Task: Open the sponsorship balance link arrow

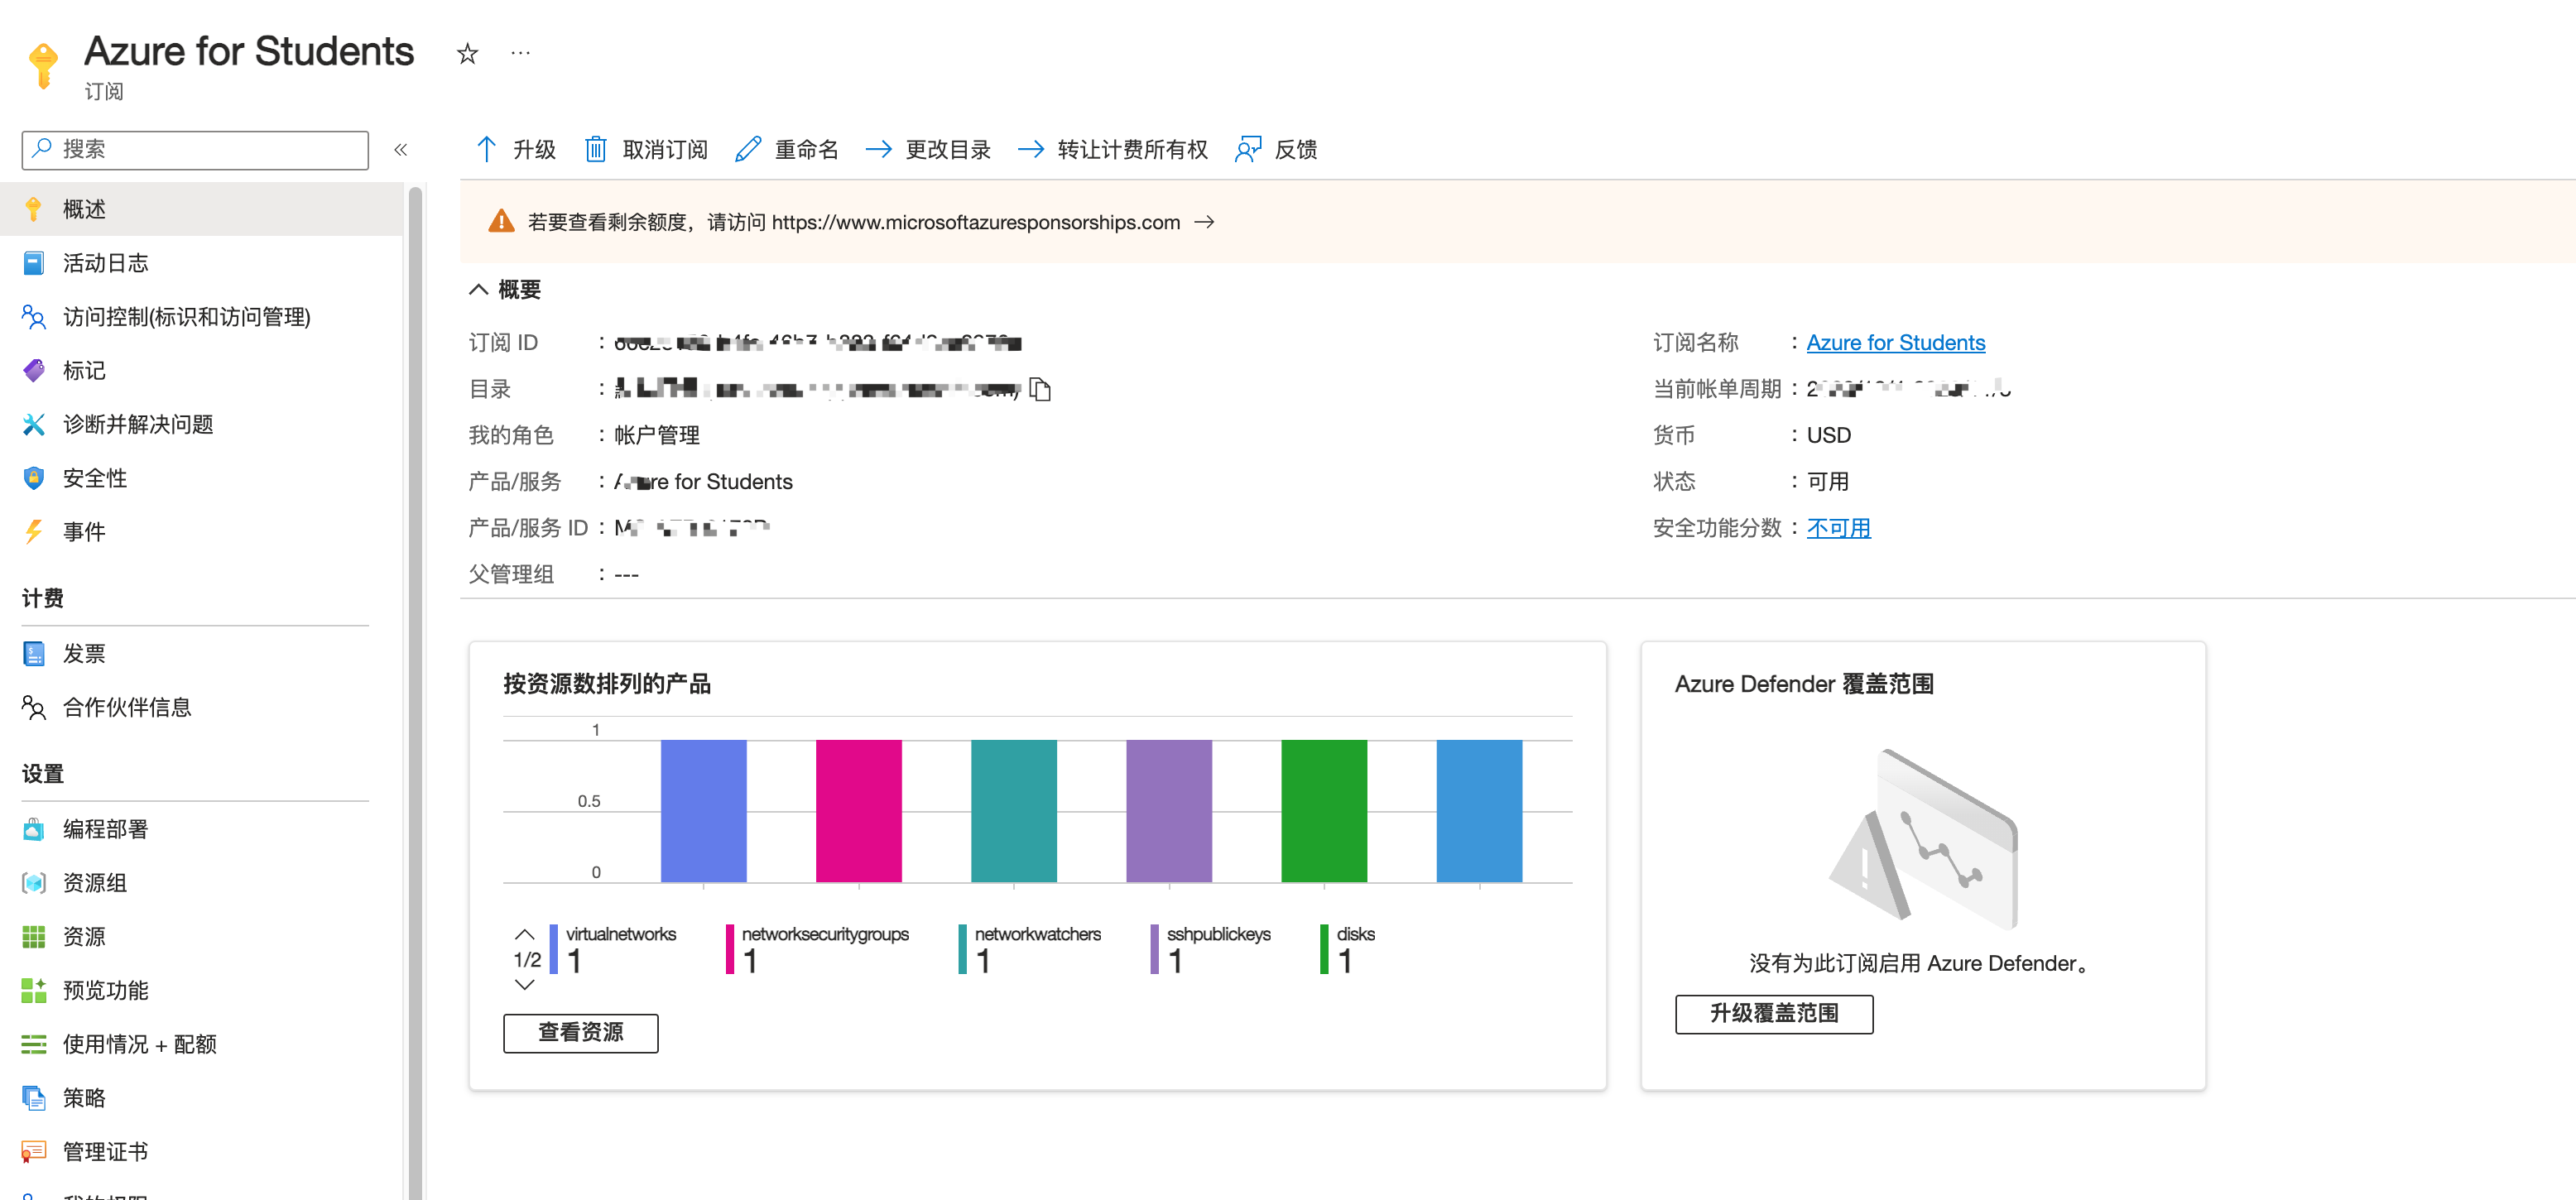Action: [x=1205, y=222]
